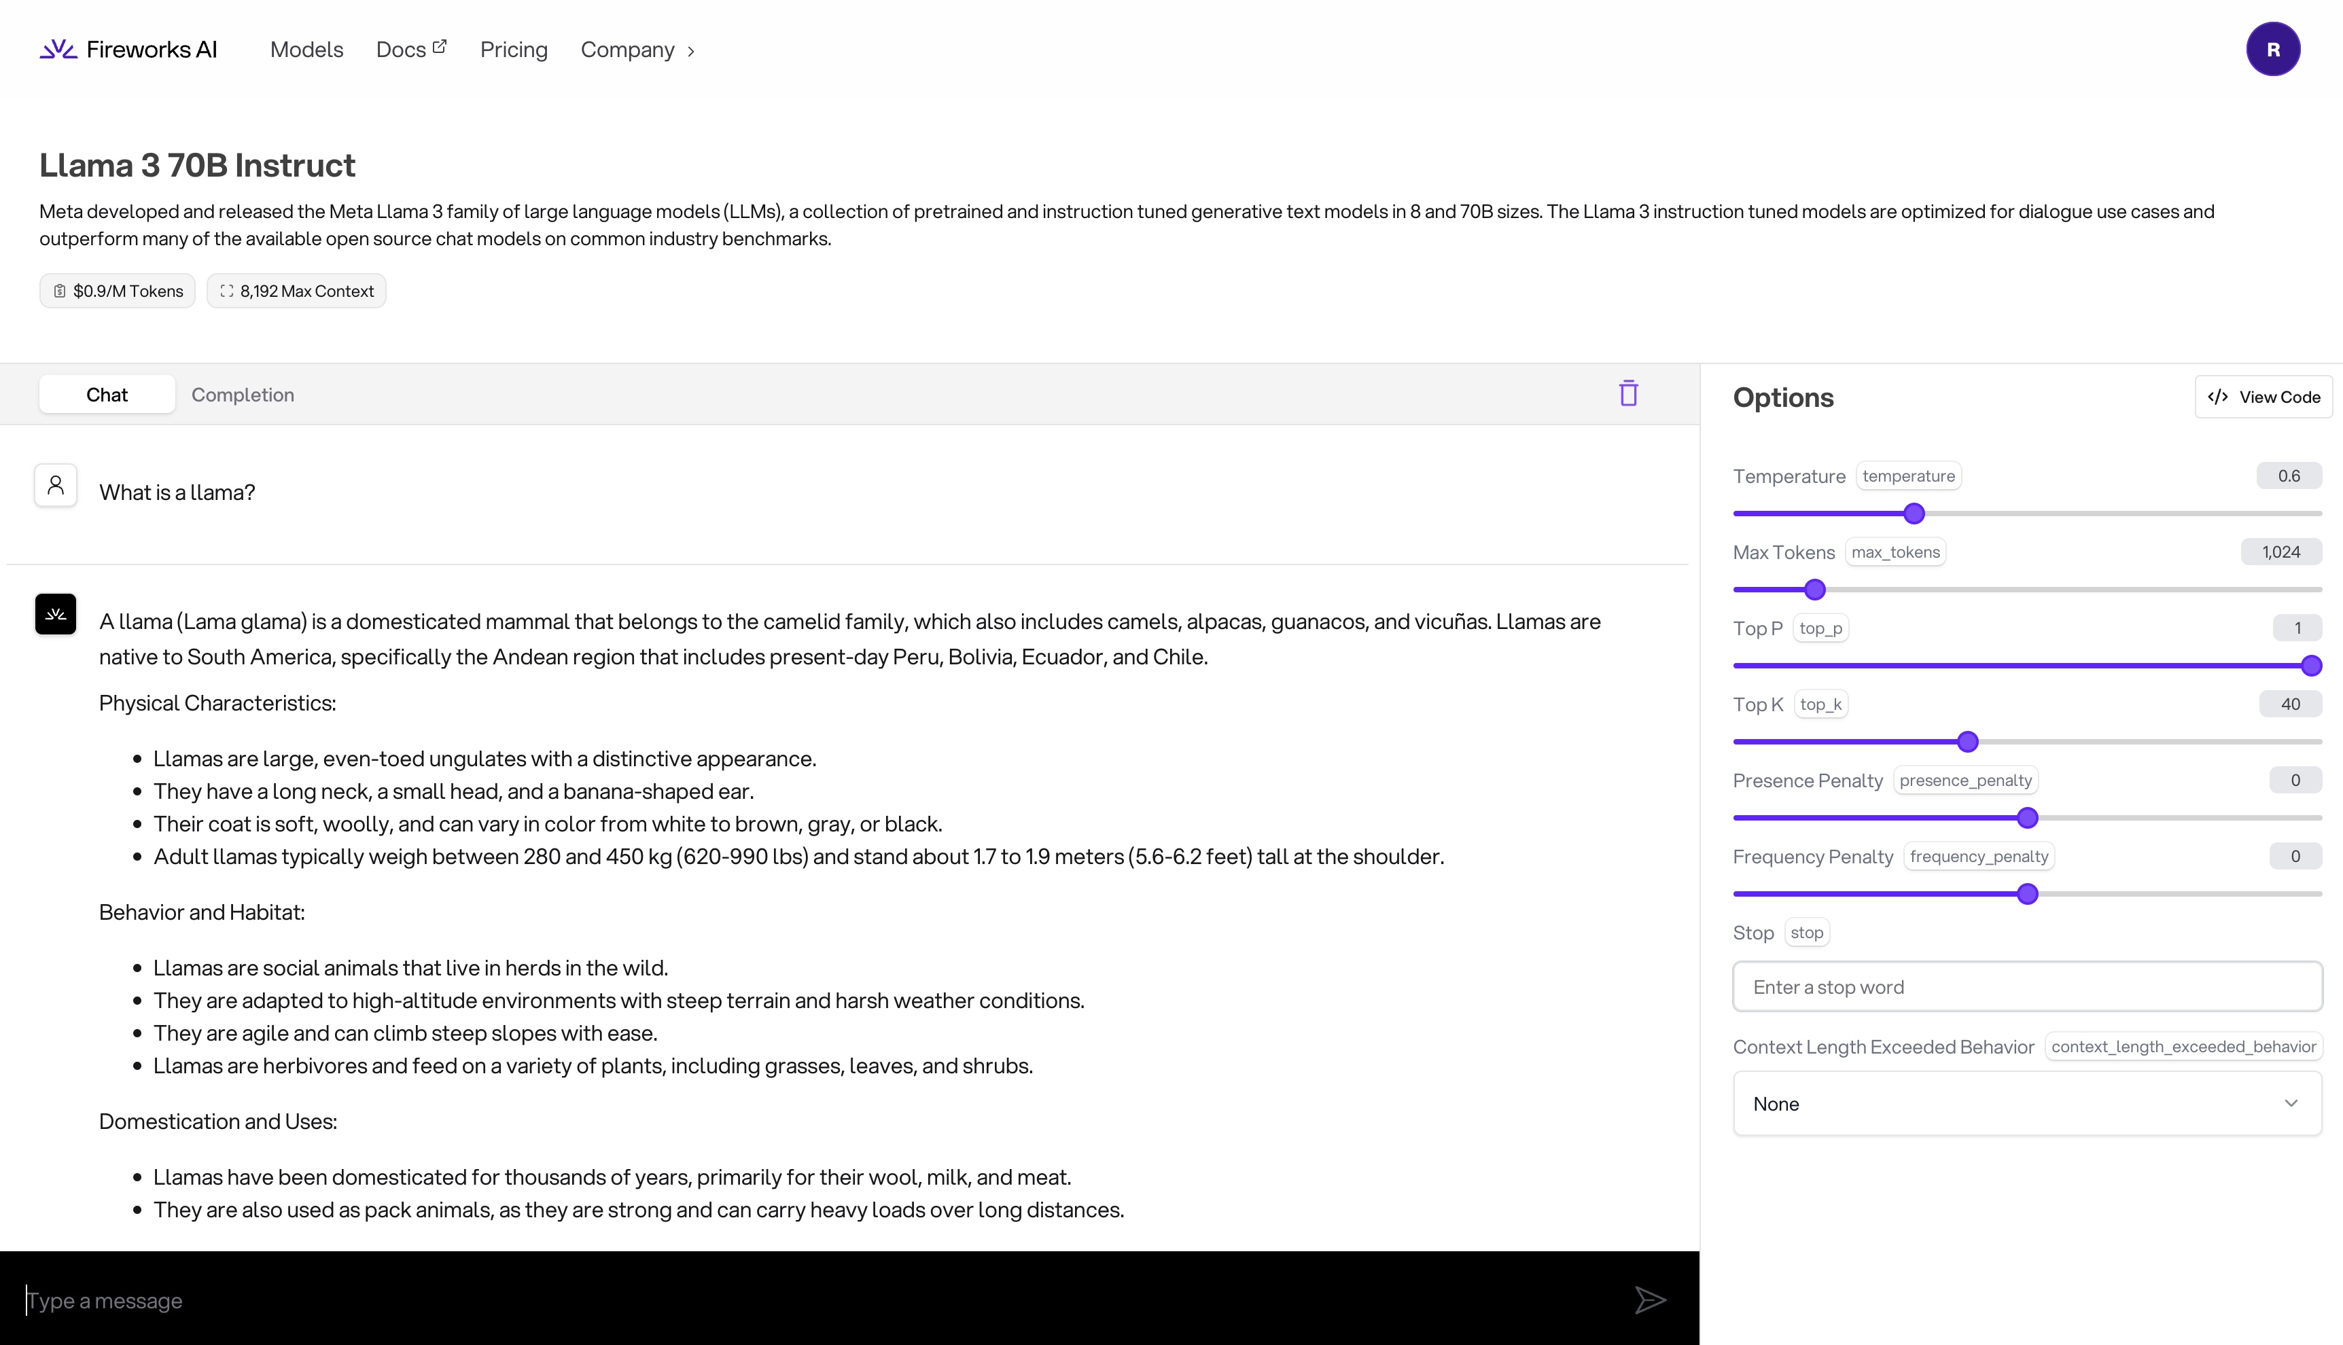Click the bullet about high-altitude environments

tap(619, 1001)
